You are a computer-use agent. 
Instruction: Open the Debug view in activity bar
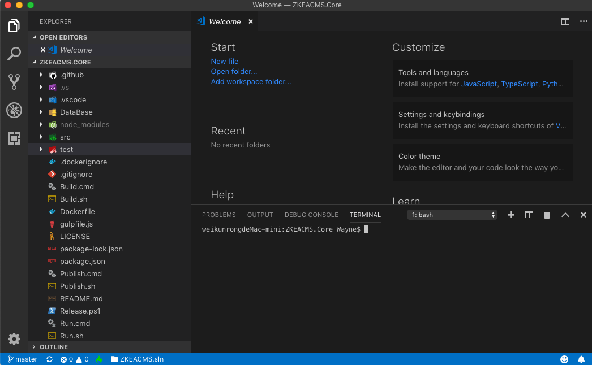[x=14, y=110]
